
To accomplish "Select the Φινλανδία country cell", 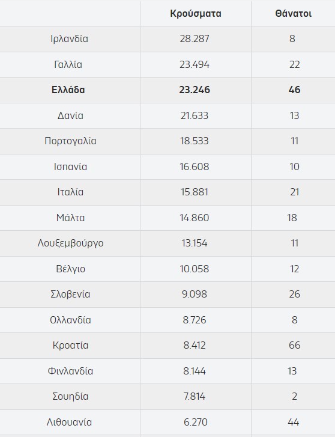I will pyautogui.click(x=70, y=371).
